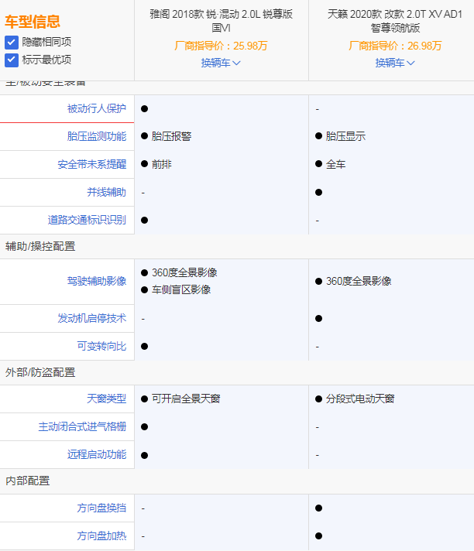
Task: Toggle the 隐藏相同项 checkbox
Action: [12, 43]
